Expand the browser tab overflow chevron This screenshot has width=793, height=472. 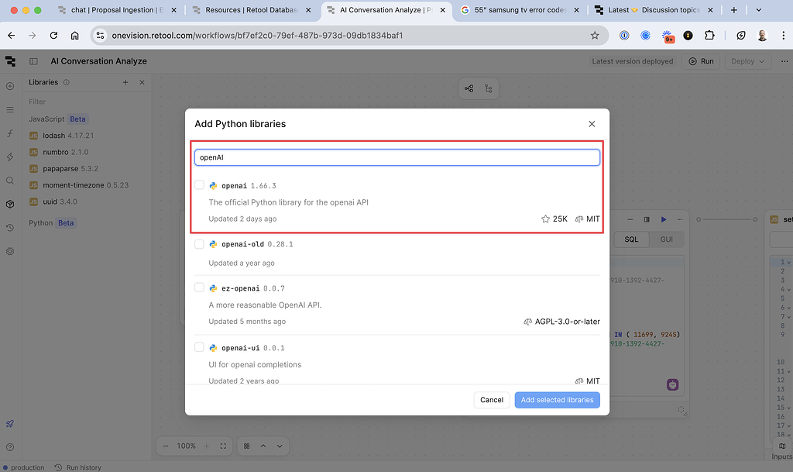(757, 12)
